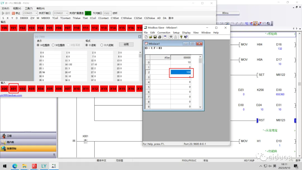Open 视图(V) menu in PLC simulator

click(x=17, y=8)
